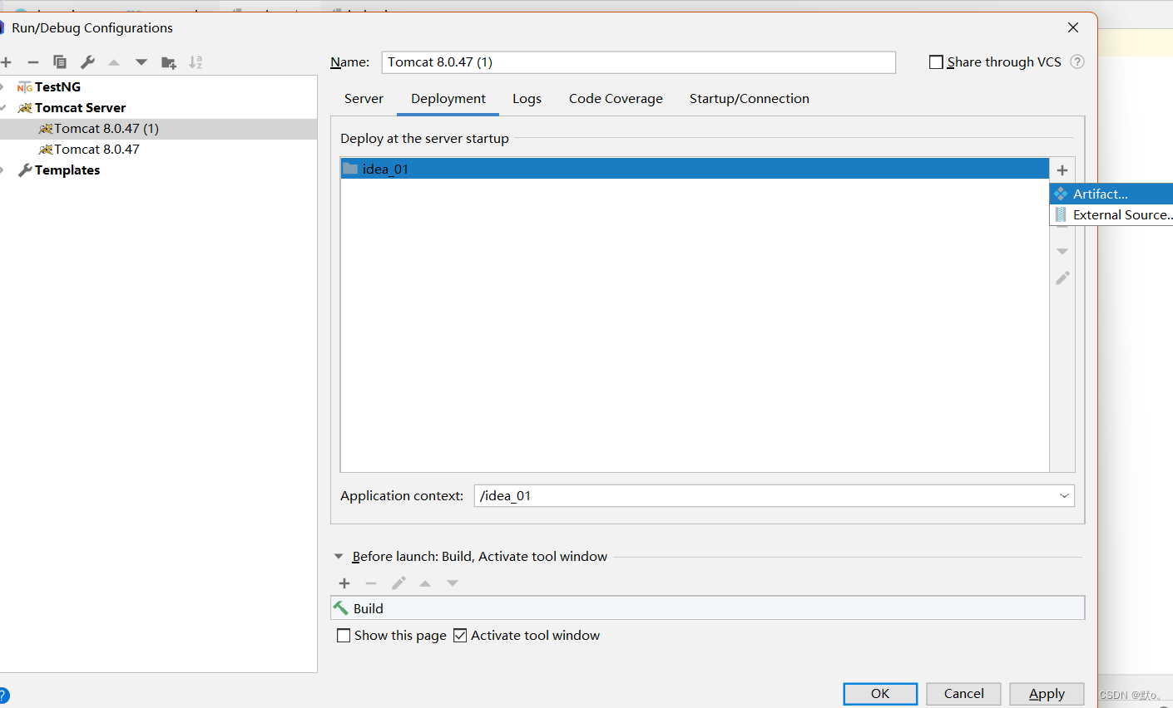Screen dimensions: 1173x708
Task: Copy the selected run configuration
Action: pos(60,62)
